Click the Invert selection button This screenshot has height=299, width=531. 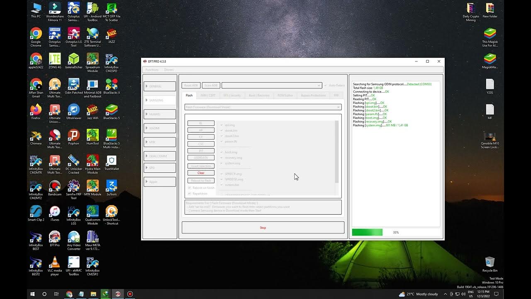tap(201, 166)
